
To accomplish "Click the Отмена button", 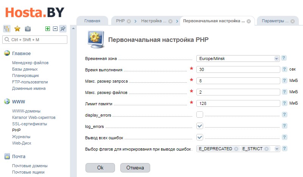I will pos(135,168).
